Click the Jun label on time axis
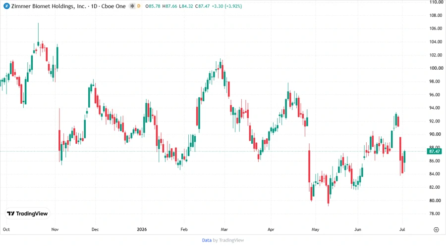The image size is (446, 246). [x=357, y=229]
